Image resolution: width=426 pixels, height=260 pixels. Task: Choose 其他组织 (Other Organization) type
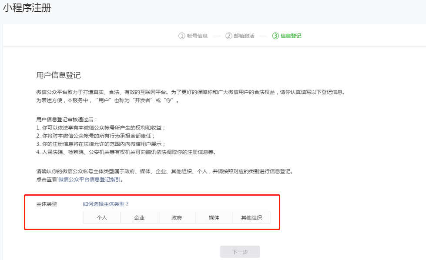click(x=252, y=217)
